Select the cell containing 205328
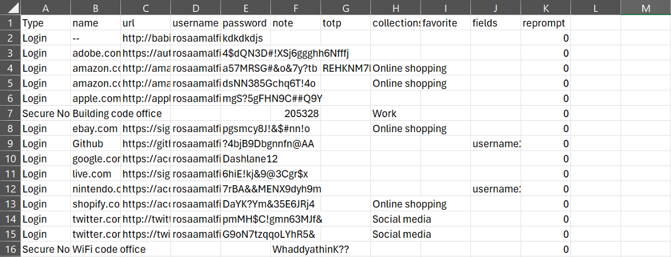Image resolution: width=671 pixels, height=257 pixels. [x=295, y=114]
